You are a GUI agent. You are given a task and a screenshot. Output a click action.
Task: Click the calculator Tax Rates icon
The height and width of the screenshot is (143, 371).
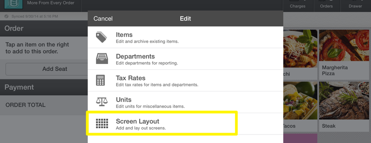(100, 80)
